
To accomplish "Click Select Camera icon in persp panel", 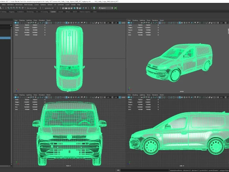I will pos(129,23).
